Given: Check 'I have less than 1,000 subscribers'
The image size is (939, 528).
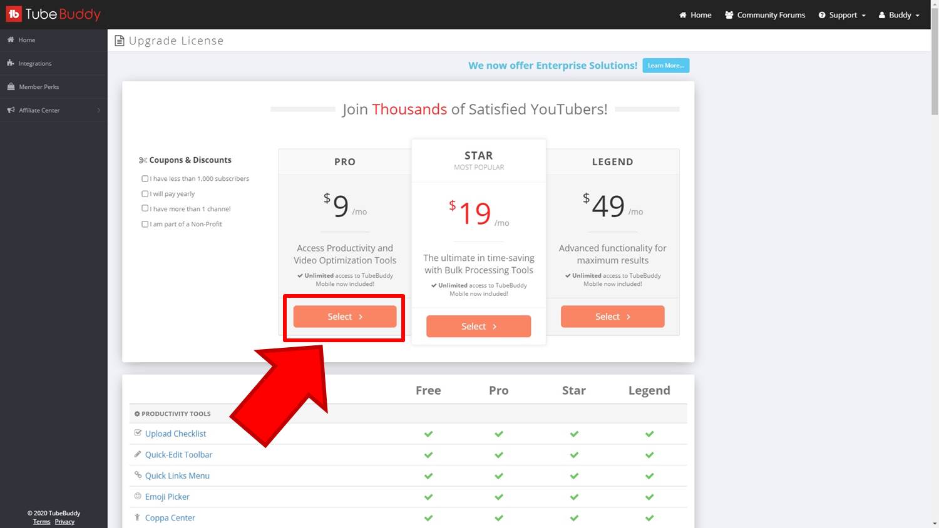Looking at the screenshot, I should pos(145,178).
